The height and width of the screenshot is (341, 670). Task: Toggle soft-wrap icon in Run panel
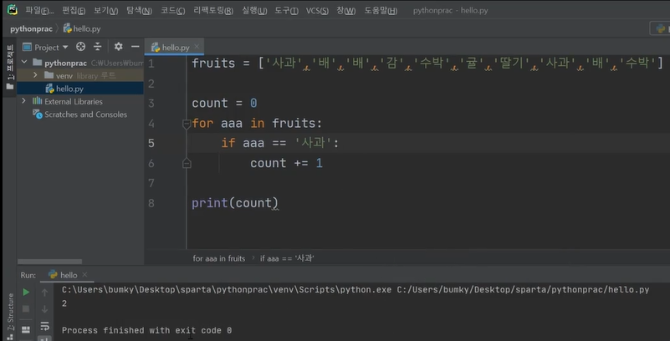tap(44, 327)
